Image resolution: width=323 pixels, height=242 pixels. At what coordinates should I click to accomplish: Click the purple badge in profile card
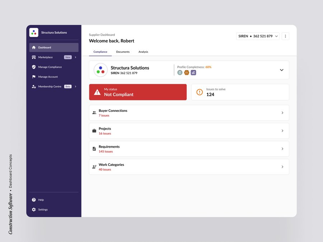tap(193, 73)
